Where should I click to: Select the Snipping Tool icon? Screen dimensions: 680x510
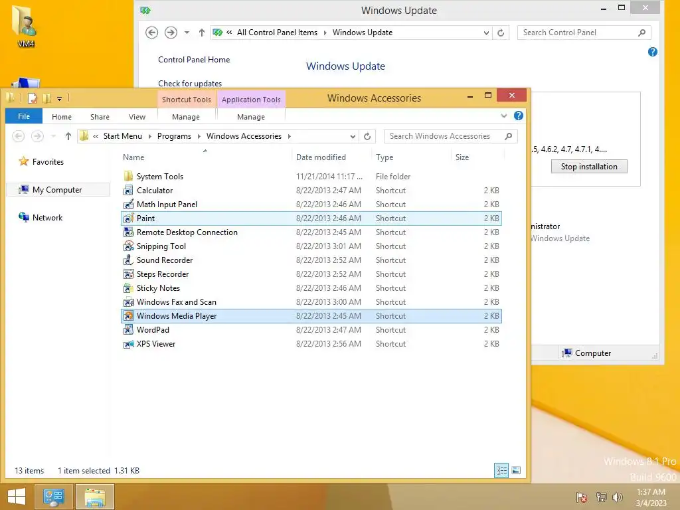tap(128, 246)
